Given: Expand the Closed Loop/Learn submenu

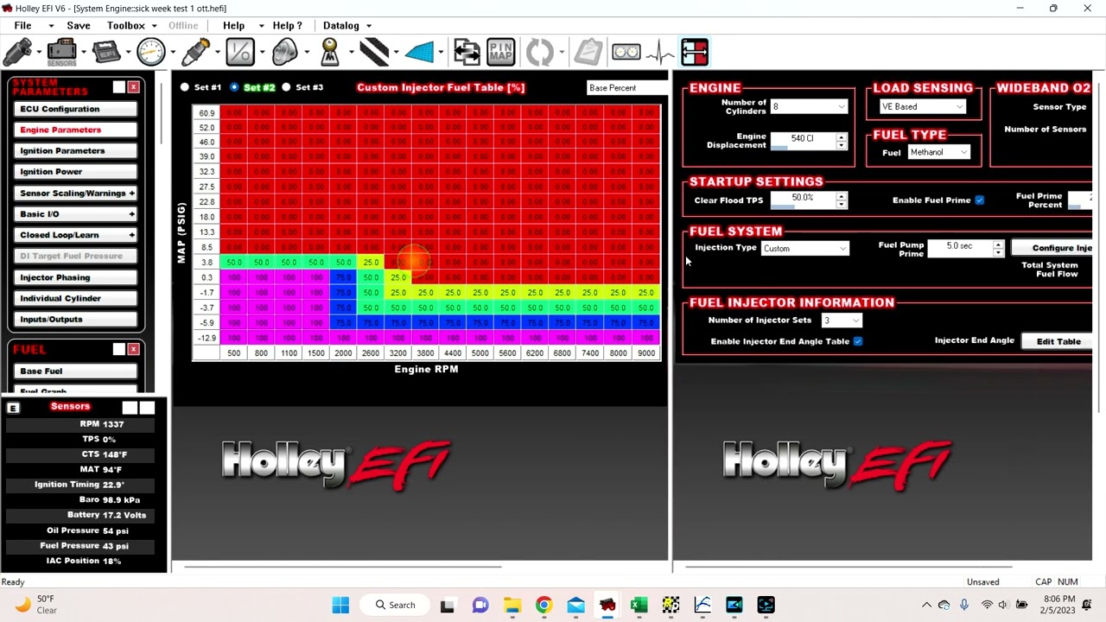Looking at the screenshot, I should pos(131,235).
